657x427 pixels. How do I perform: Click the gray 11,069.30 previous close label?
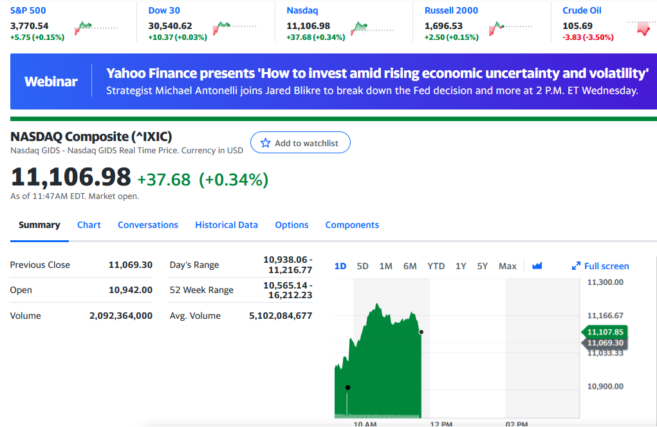(x=605, y=343)
